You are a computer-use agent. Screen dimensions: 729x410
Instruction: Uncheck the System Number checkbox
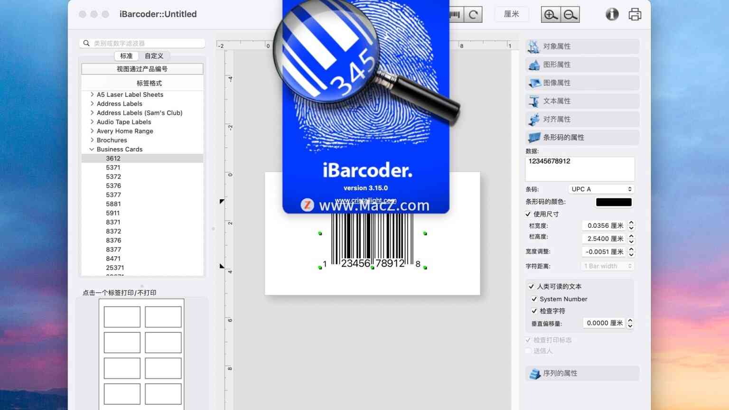point(534,299)
